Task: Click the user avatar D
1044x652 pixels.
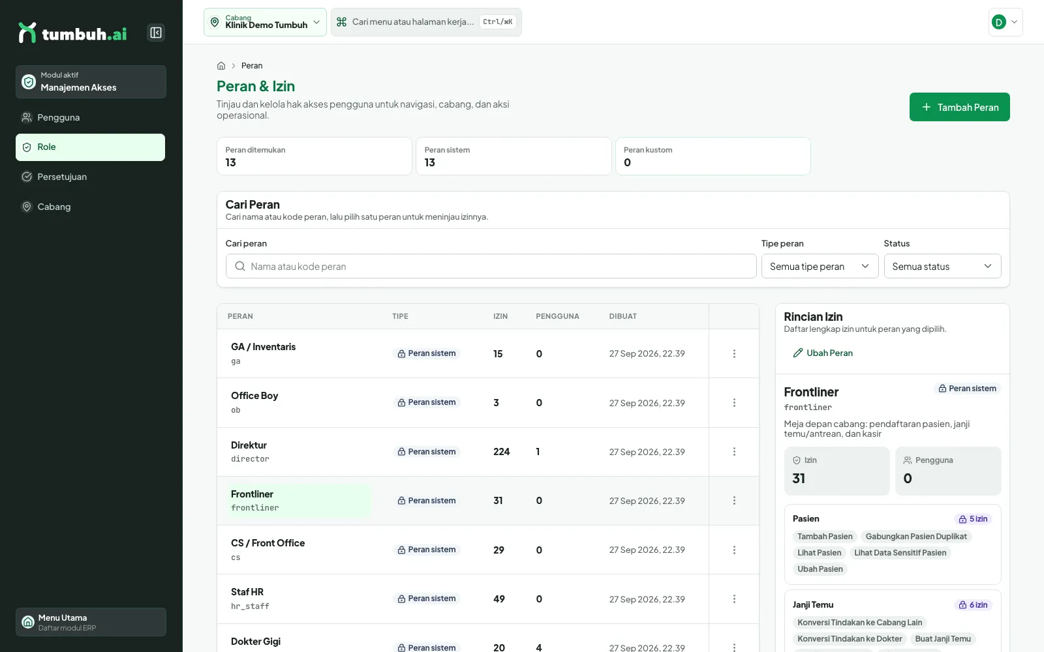Action: [998, 22]
